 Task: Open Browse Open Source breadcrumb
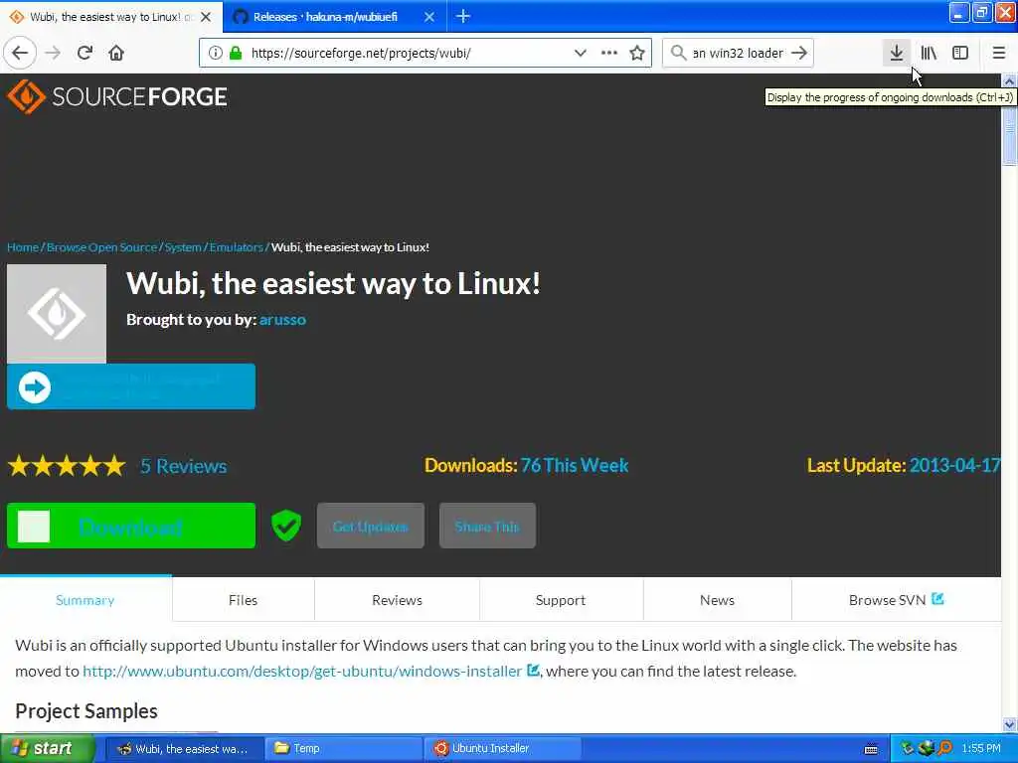click(x=102, y=247)
